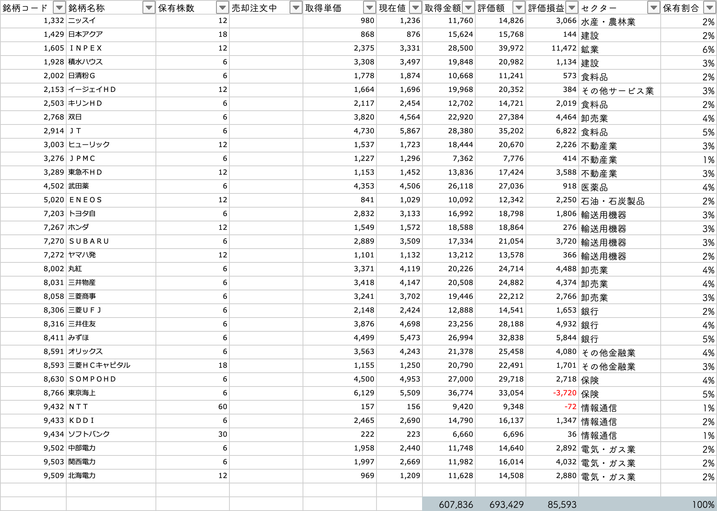The height and width of the screenshot is (511, 717).
Task: Expand the 保有割合 filter dropdown
Action: (x=709, y=8)
